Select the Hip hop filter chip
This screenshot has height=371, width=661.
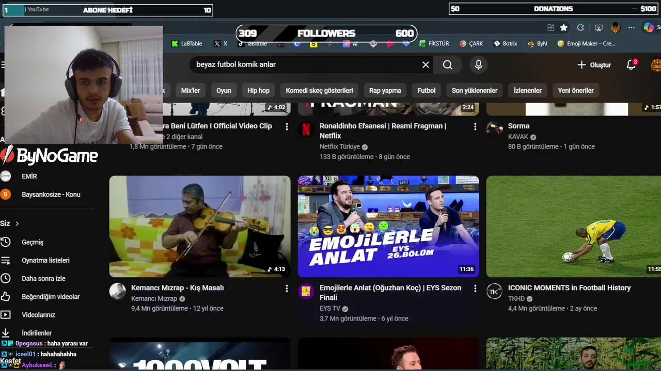click(258, 90)
